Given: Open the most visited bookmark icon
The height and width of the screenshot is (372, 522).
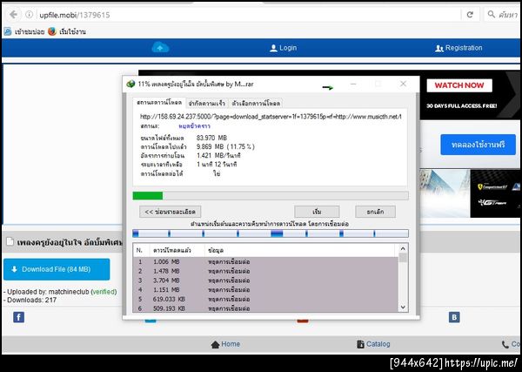Looking at the screenshot, I should pos(8,31).
